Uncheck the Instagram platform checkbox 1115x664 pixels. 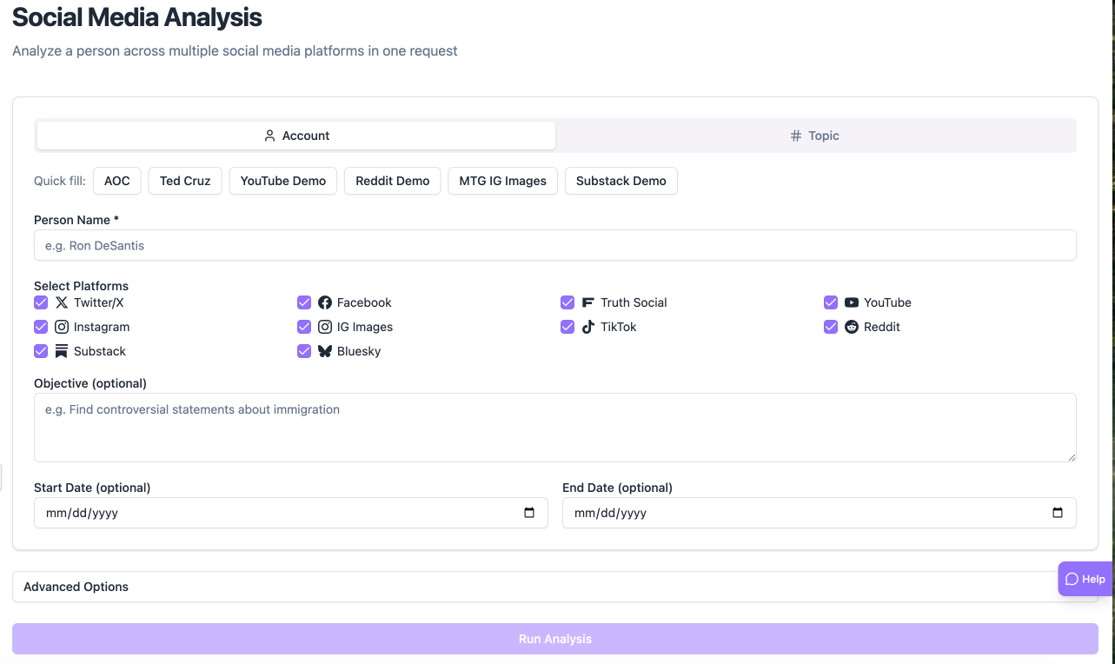[41, 327]
